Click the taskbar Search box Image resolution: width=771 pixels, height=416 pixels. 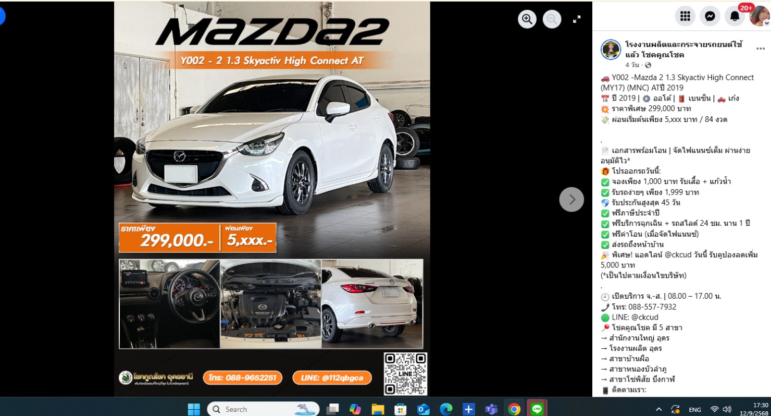263,409
